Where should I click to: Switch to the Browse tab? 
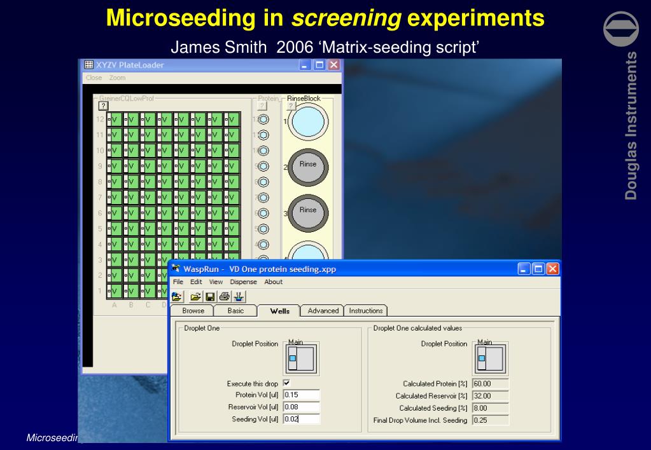pyautogui.click(x=193, y=311)
